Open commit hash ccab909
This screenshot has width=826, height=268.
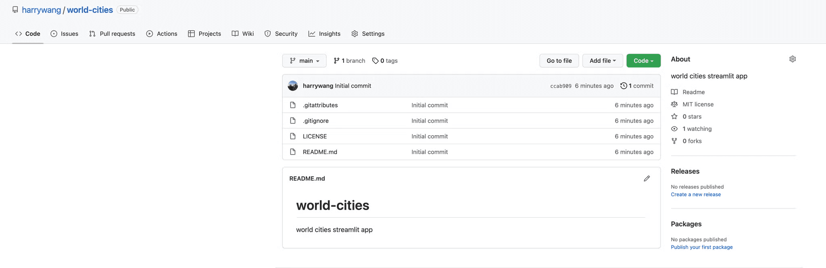[561, 86]
